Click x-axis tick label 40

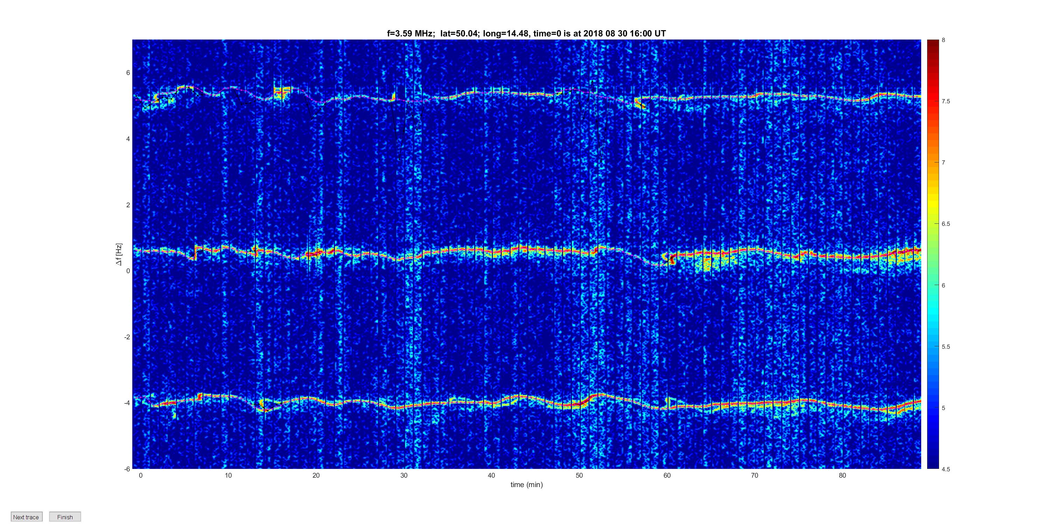coord(492,475)
